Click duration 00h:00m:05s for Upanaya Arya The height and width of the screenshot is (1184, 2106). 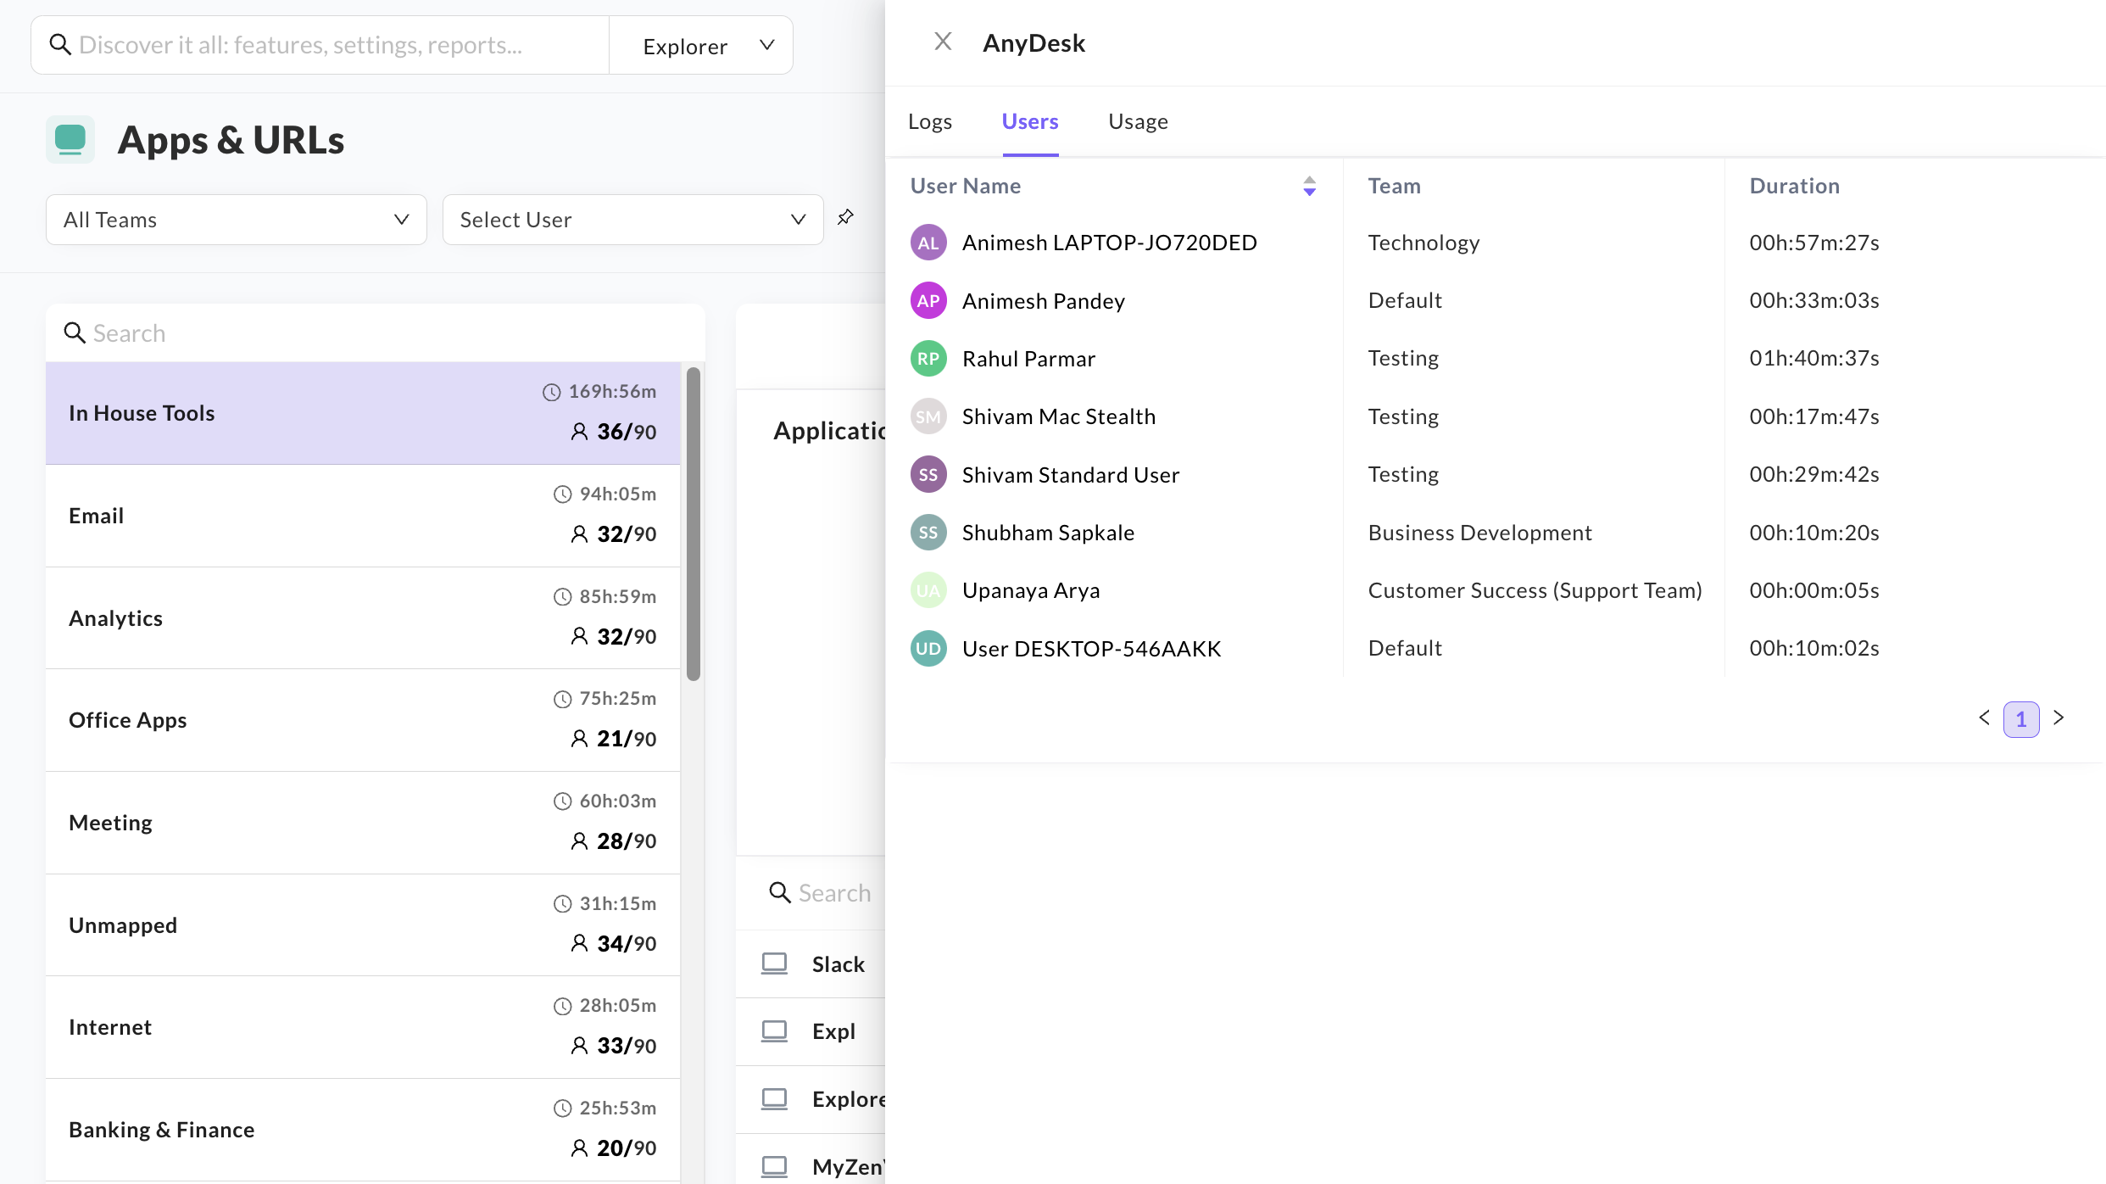point(1814,590)
